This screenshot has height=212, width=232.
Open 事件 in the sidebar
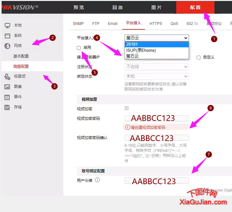(x=18, y=97)
